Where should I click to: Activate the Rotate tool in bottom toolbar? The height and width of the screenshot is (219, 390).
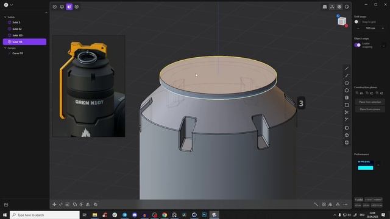[61, 204]
